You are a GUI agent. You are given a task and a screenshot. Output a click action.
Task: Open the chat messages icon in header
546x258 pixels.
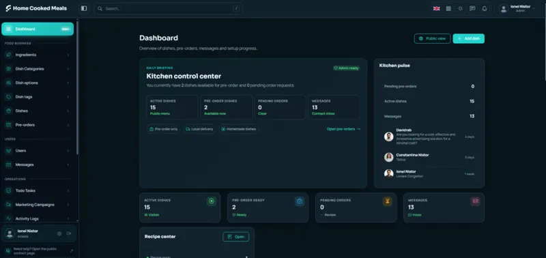click(x=472, y=9)
